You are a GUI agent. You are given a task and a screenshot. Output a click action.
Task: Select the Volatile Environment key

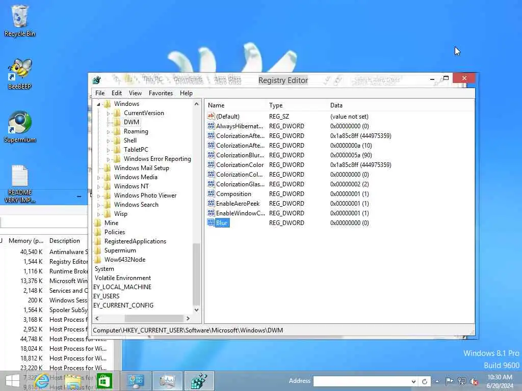122,278
